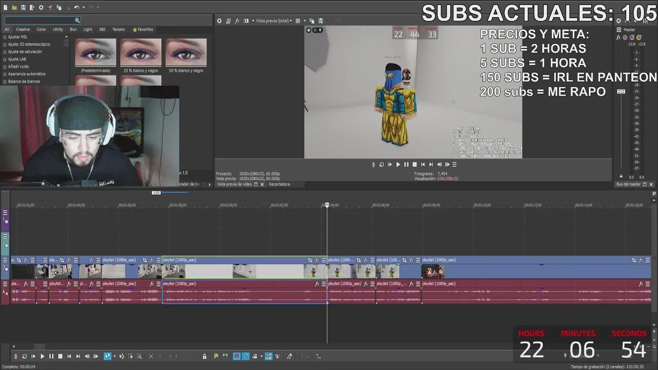Switch to the Blur effects tab
The image size is (658, 370).
(73, 29)
